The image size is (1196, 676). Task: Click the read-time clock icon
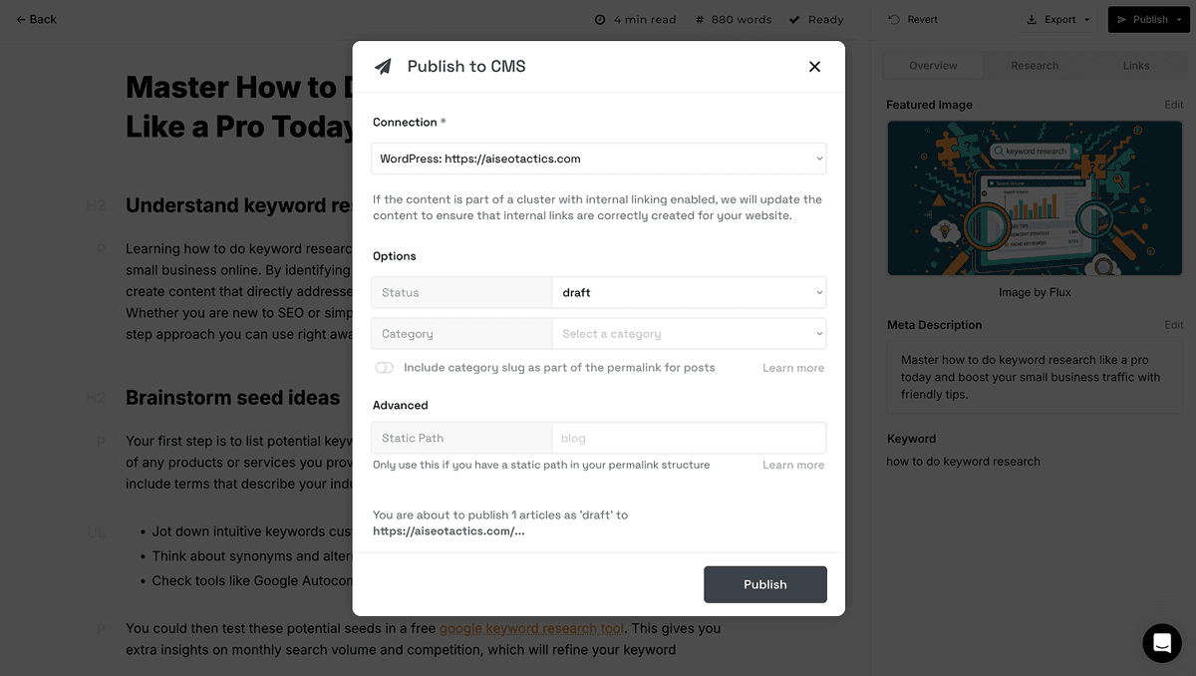point(599,18)
